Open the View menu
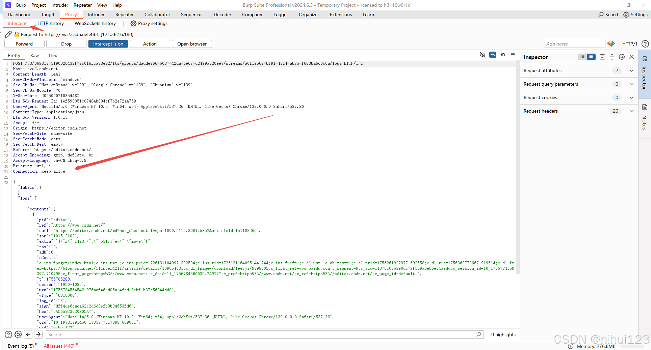 pos(102,5)
